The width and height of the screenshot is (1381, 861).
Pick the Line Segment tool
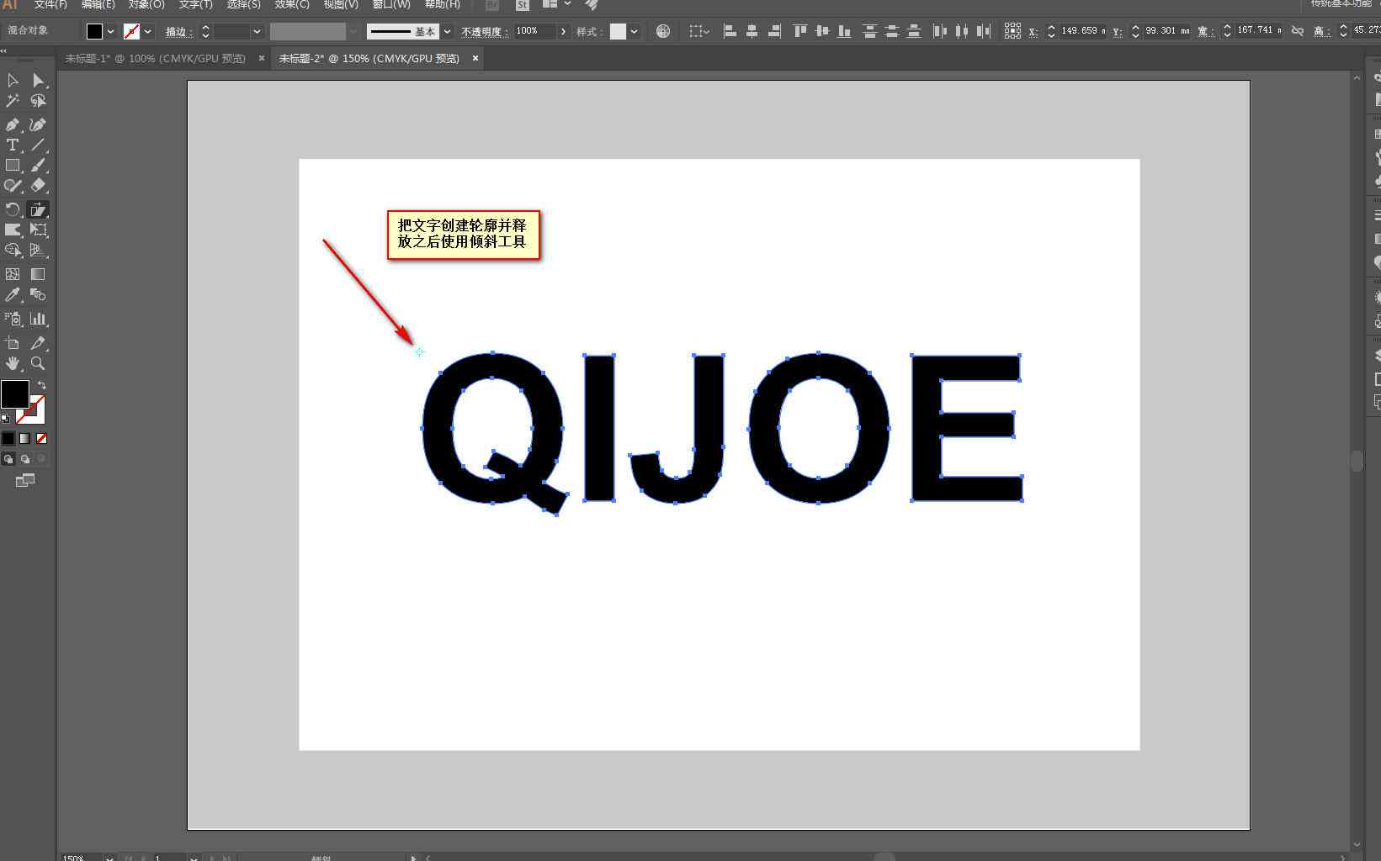click(38, 145)
